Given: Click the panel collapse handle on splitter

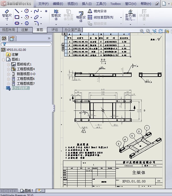Looking at the screenshot, I should coord(54,108).
